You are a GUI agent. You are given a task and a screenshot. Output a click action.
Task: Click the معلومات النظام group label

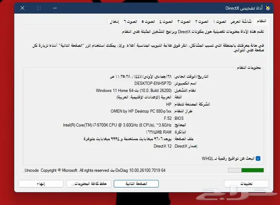249,68
